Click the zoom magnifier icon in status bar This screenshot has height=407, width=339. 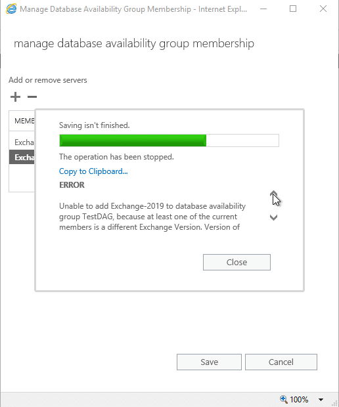(x=283, y=399)
